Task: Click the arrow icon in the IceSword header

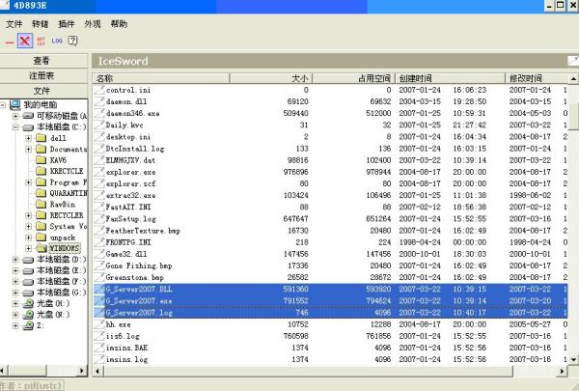Action: (x=573, y=61)
